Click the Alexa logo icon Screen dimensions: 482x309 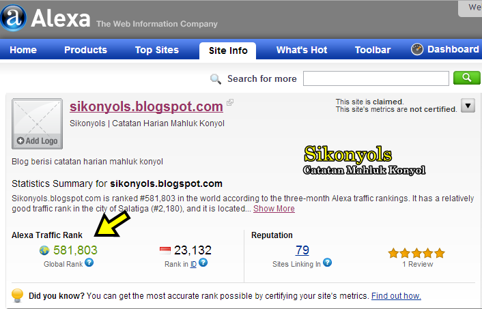point(13,18)
